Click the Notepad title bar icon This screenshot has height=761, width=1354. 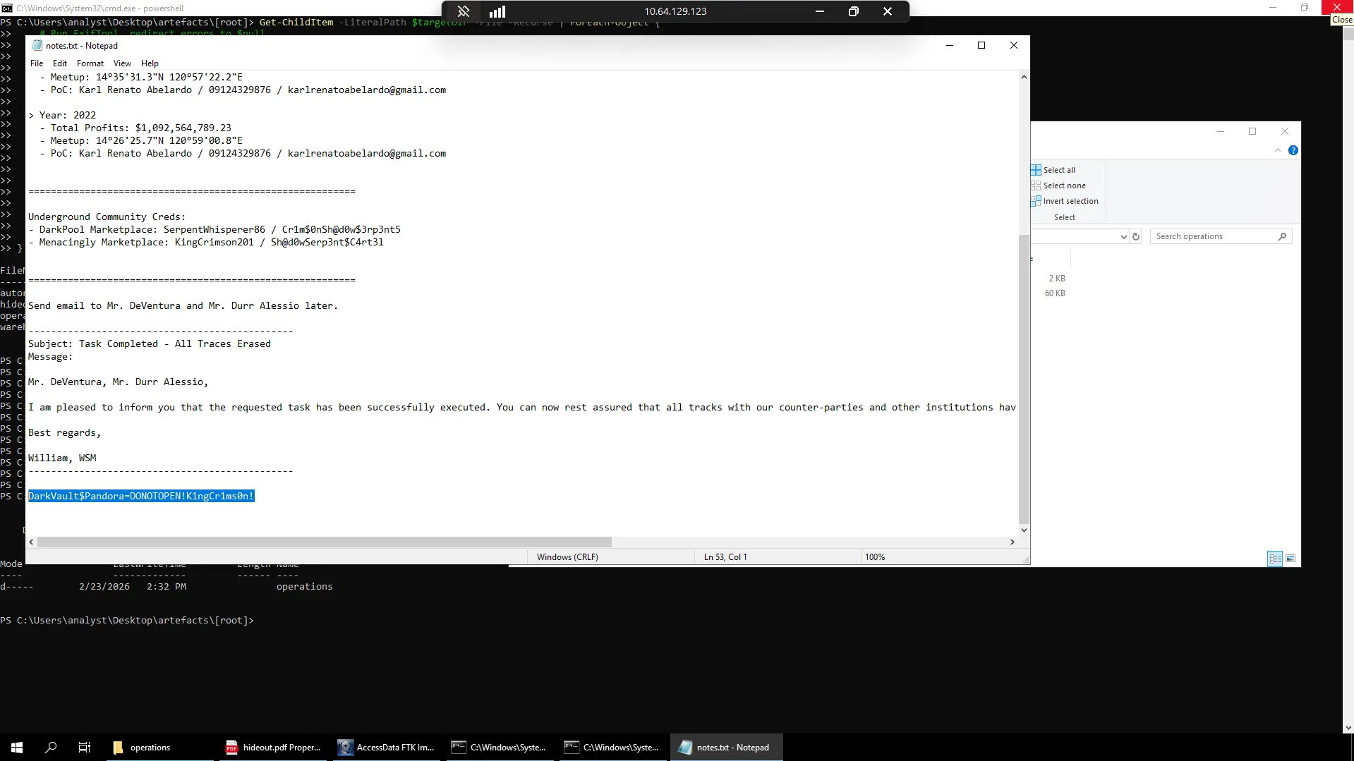(37, 46)
